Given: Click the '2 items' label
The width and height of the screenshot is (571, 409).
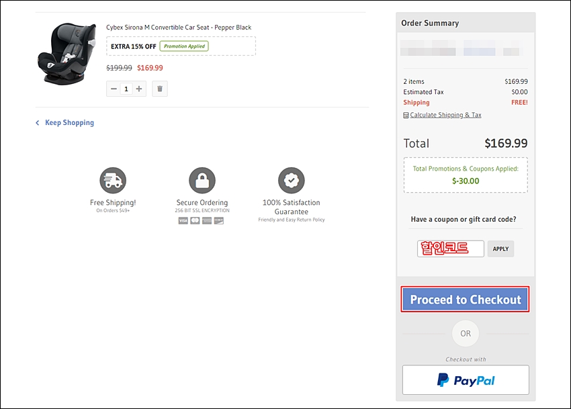Looking at the screenshot, I should [x=414, y=81].
